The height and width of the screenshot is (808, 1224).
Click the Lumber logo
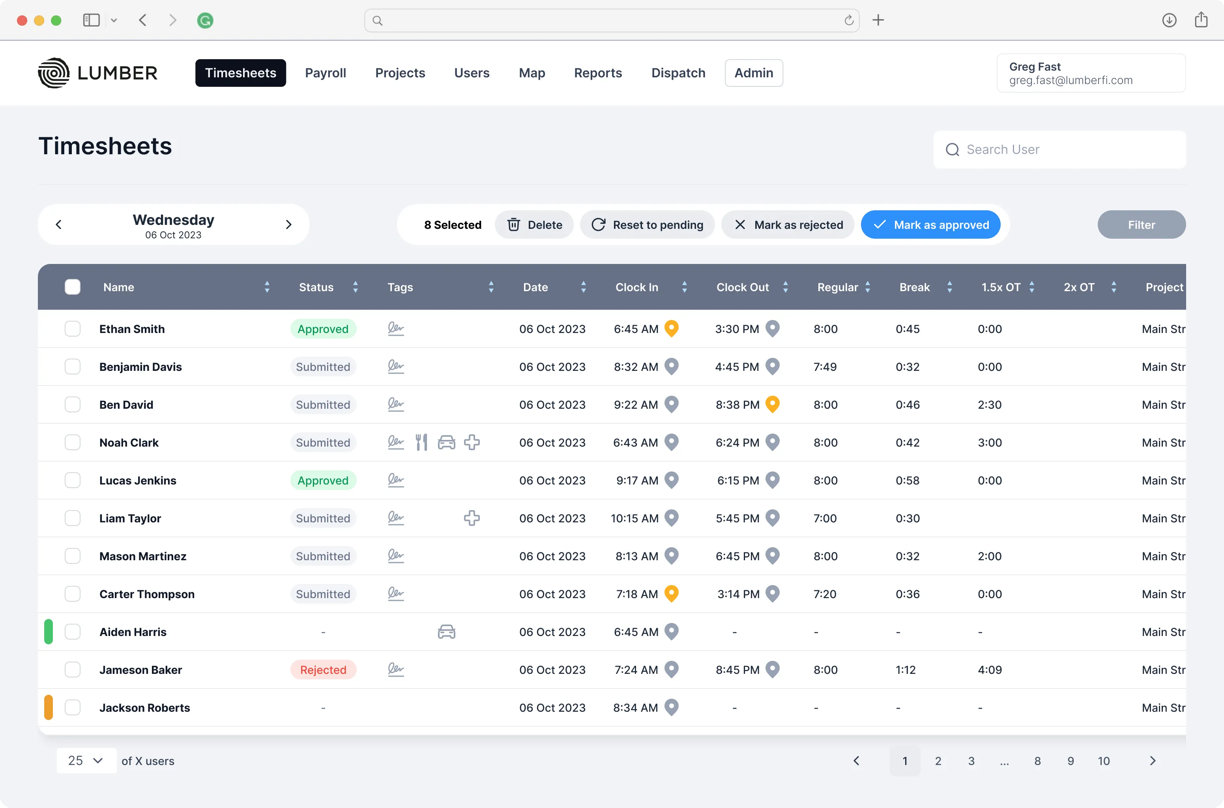[x=98, y=73]
